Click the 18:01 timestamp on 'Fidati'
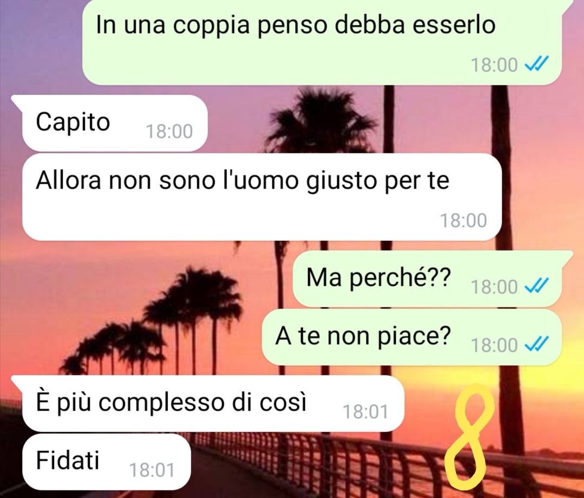The width and height of the screenshot is (584, 498). click(152, 470)
